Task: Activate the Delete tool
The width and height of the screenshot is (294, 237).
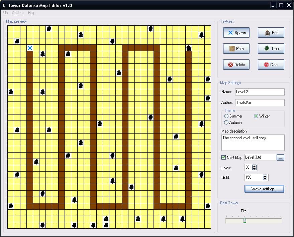Action: 236,64
